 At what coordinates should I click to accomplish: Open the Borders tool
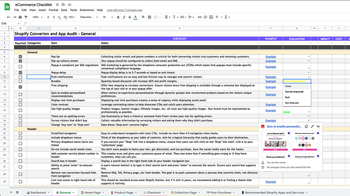tap(149, 17)
